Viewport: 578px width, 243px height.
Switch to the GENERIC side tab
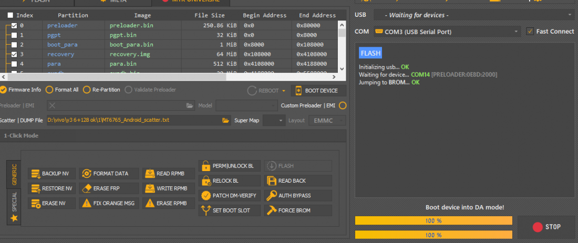point(14,174)
